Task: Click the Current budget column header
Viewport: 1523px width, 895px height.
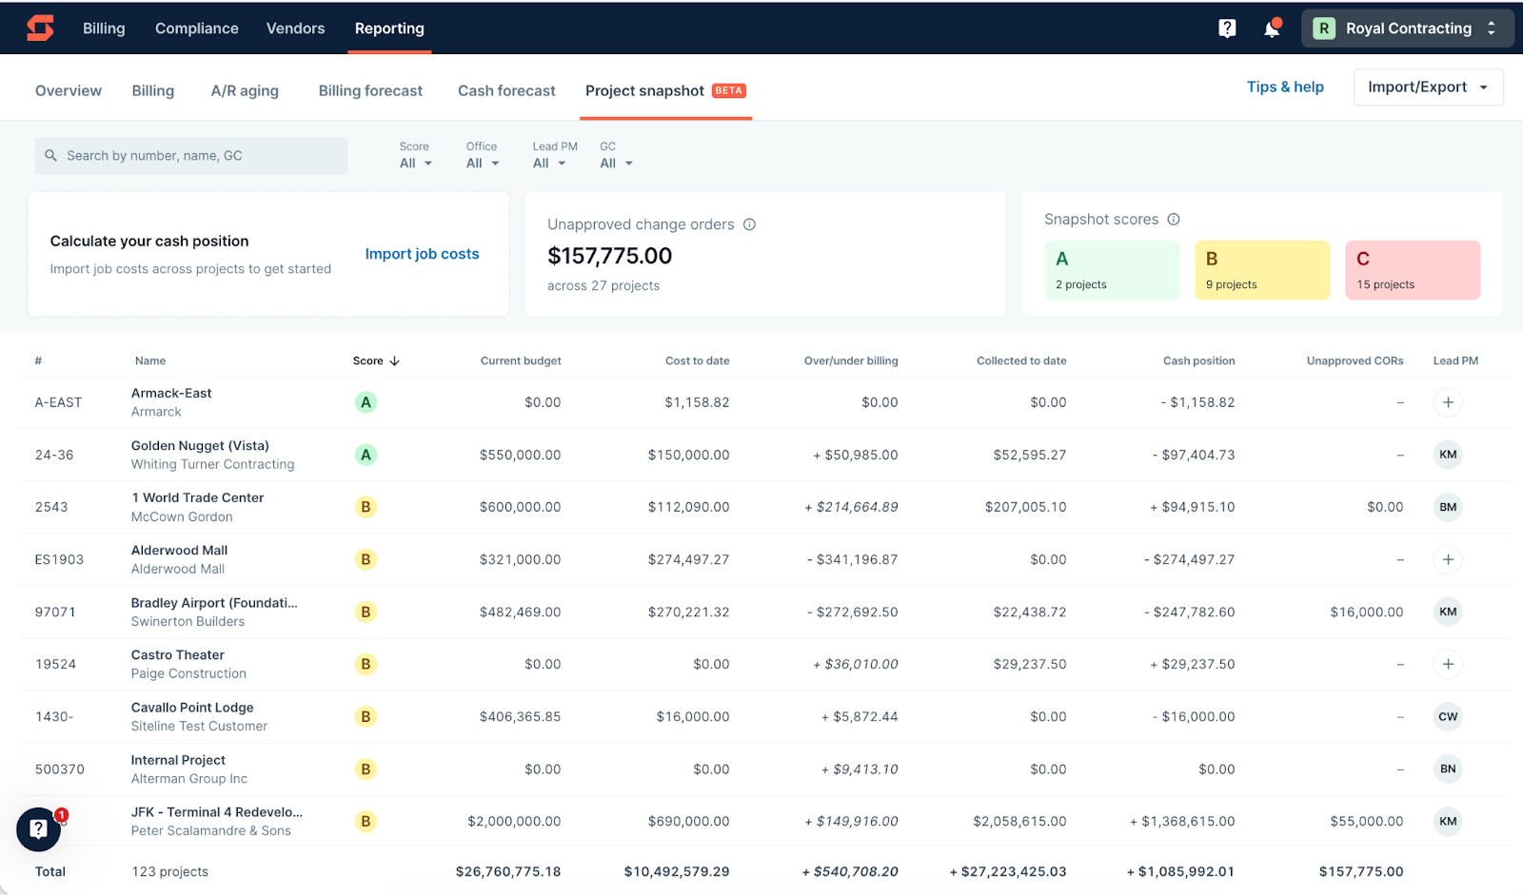Action: pos(521,361)
